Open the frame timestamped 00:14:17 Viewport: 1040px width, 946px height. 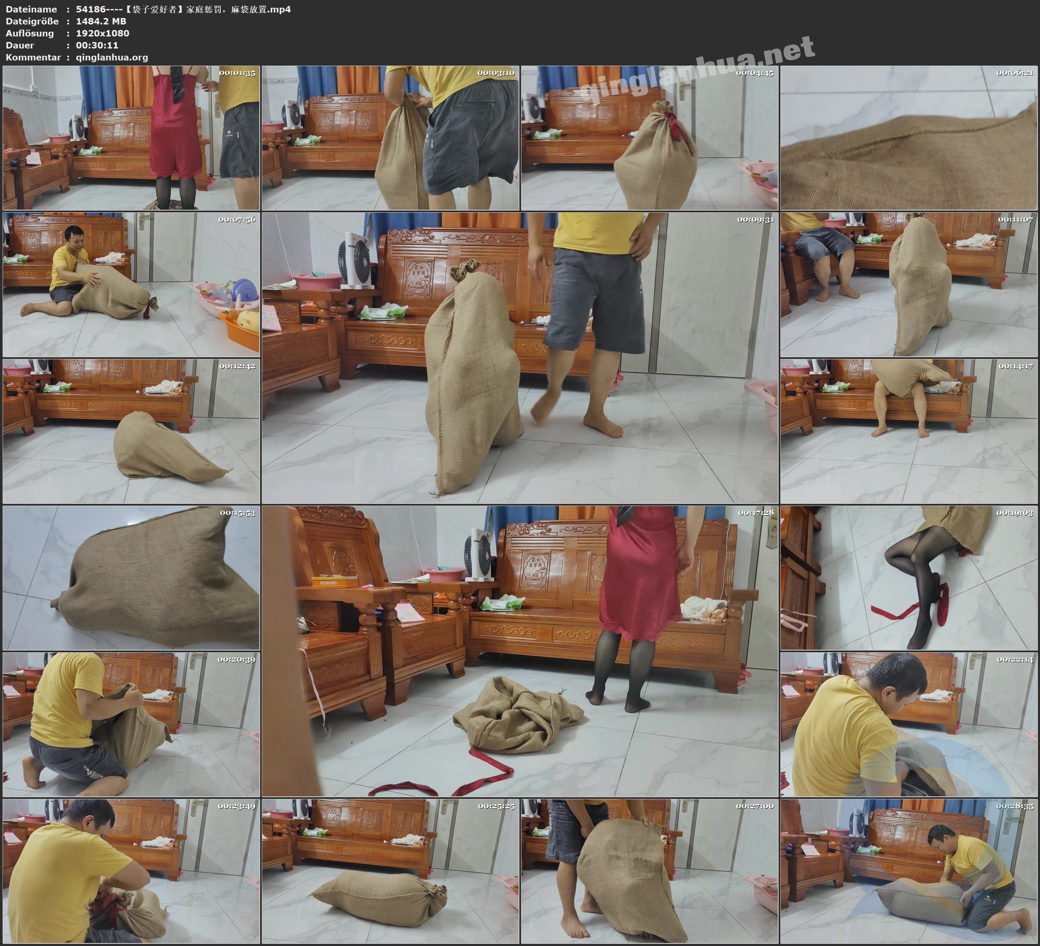tap(909, 431)
